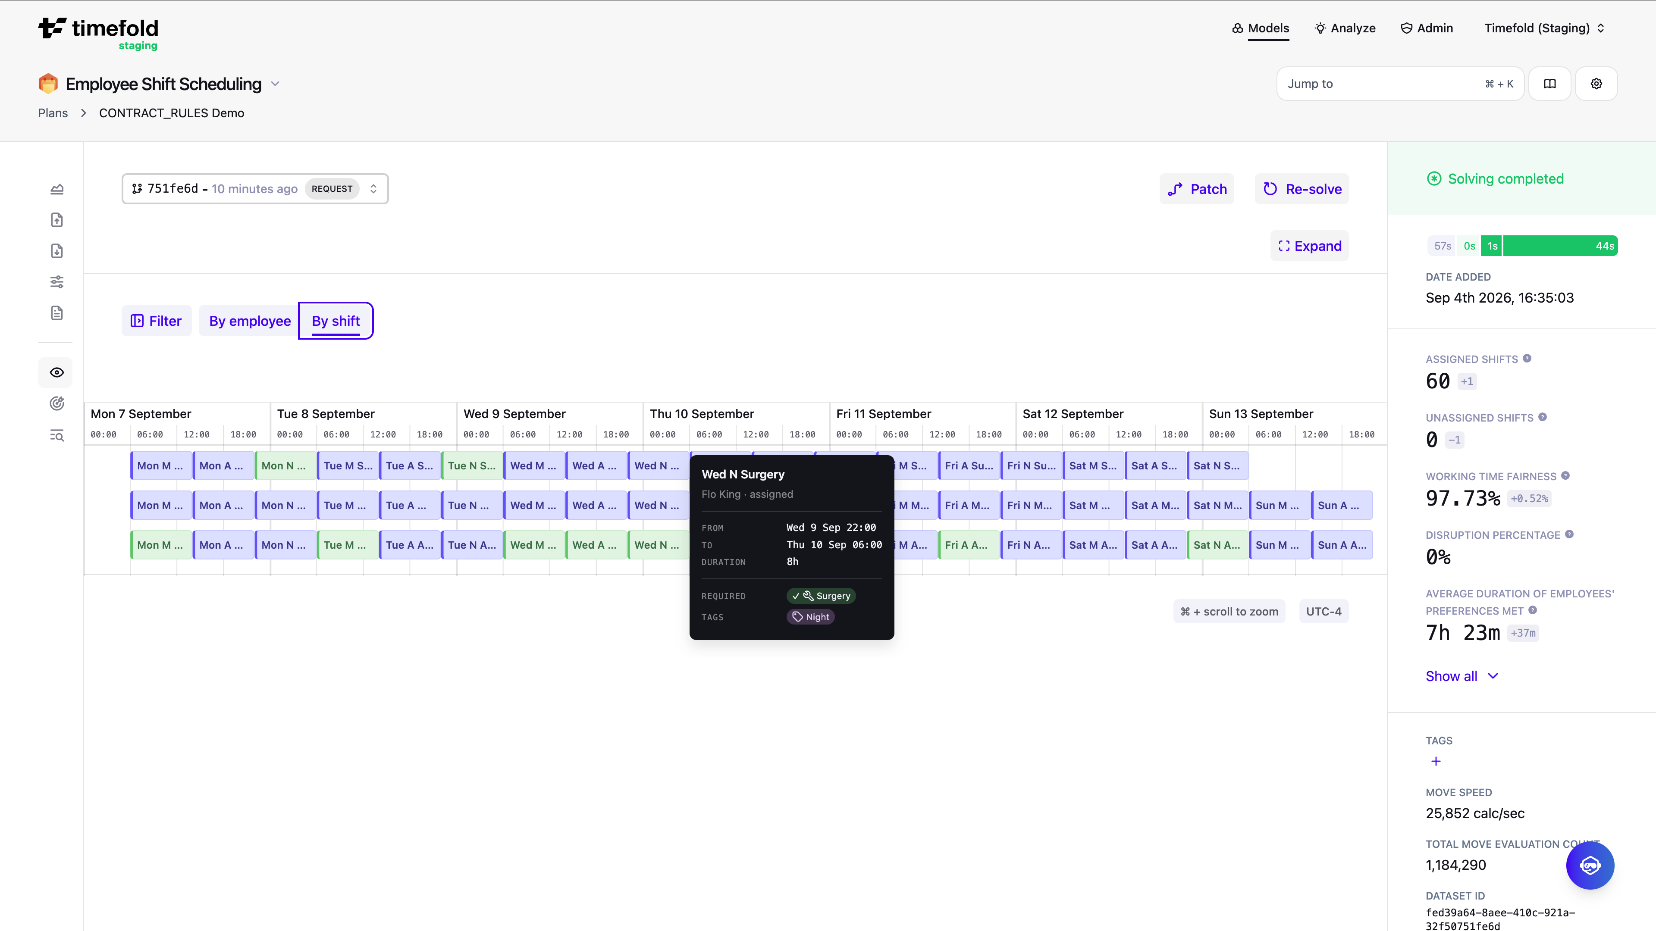
Task: Click the timefold staging logo
Action: (x=98, y=34)
